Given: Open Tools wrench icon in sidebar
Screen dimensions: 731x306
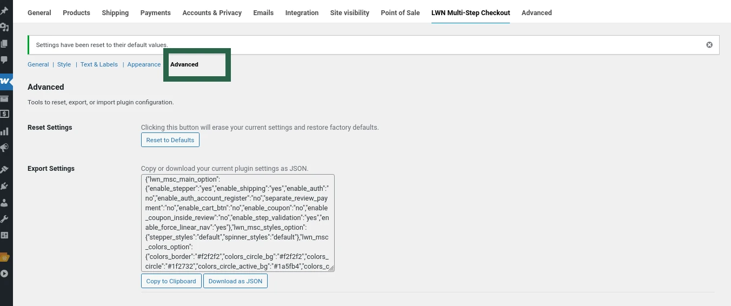Looking at the screenshot, I should [4, 219].
